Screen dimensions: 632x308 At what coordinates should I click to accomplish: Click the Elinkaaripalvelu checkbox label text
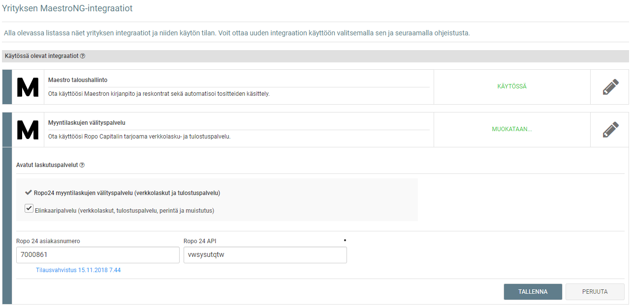pyautogui.click(x=125, y=211)
